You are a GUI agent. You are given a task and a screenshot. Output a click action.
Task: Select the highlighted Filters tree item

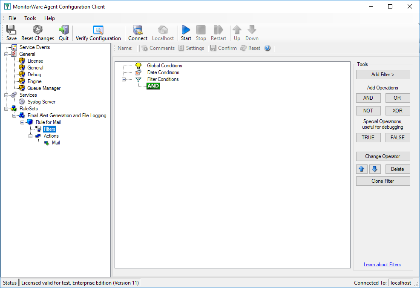pos(49,129)
